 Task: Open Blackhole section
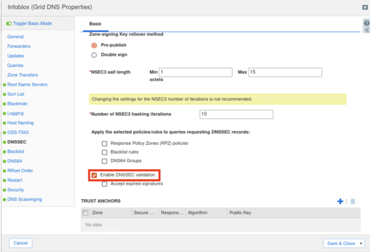tap(17, 104)
